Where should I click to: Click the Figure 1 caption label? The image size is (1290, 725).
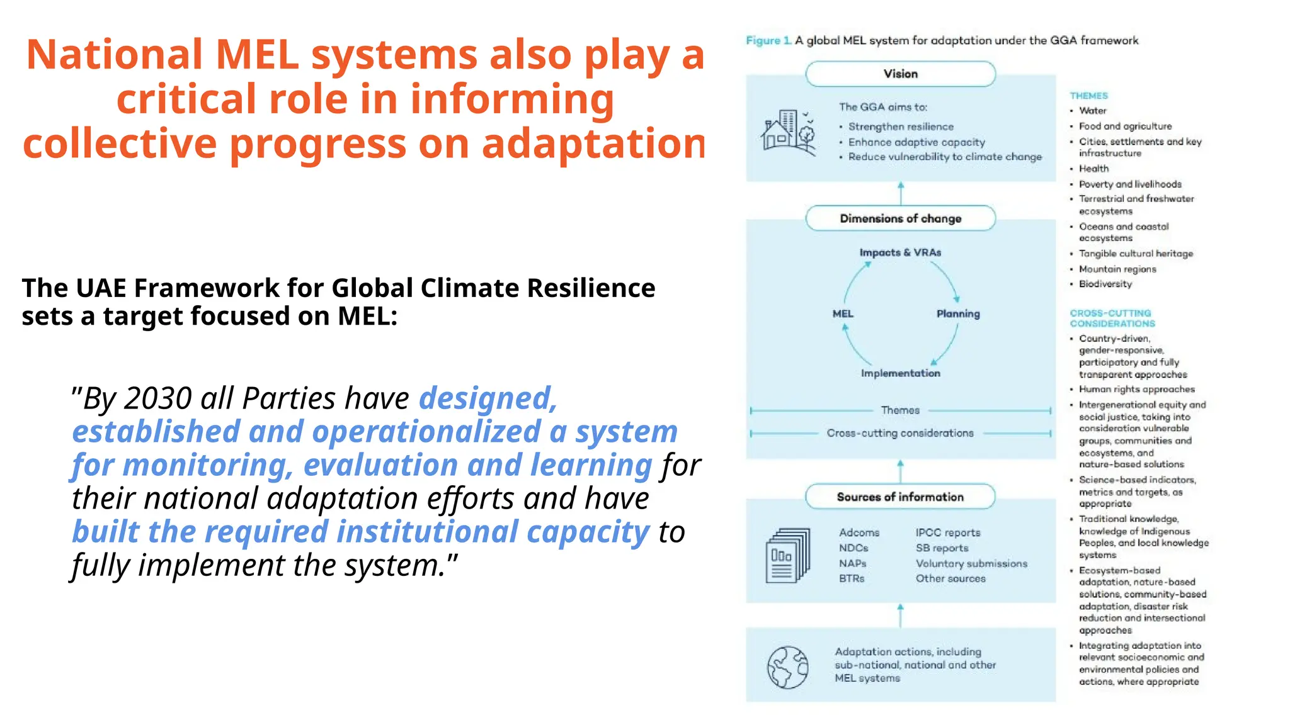pos(768,40)
